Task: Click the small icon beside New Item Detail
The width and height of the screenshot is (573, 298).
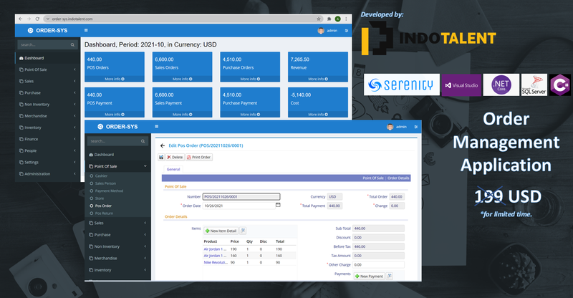Action: tap(243, 231)
